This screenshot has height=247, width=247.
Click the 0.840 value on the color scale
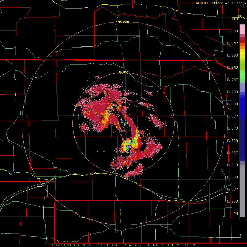(x=232, y=68)
